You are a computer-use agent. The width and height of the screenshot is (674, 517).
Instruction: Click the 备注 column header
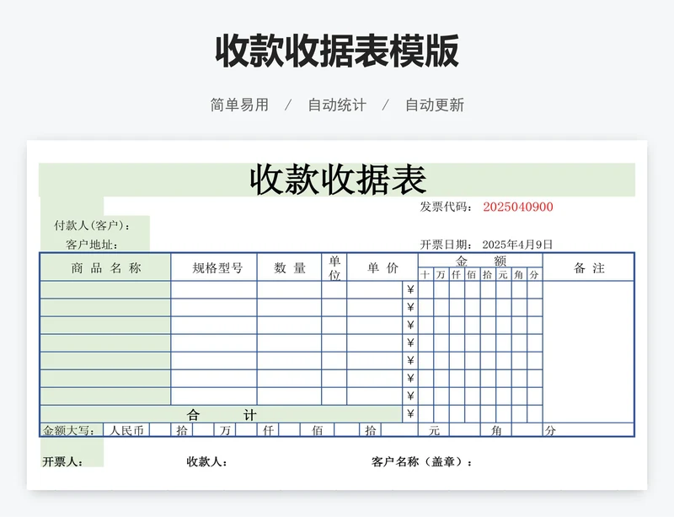588,267
